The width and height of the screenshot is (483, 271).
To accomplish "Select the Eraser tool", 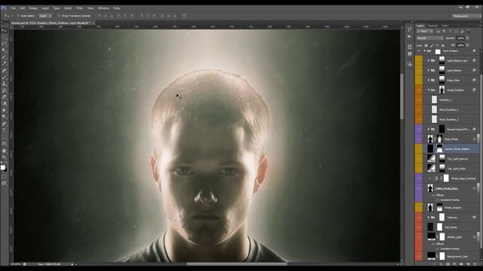I will point(4,97).
